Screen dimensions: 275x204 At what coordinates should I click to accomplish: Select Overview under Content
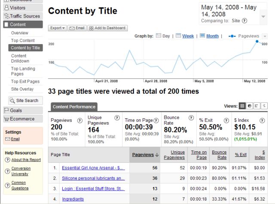(x=20, y=33)
